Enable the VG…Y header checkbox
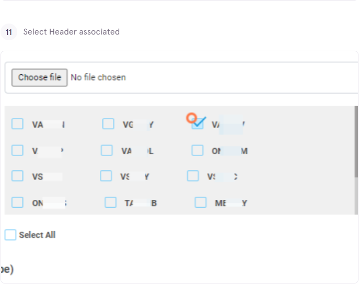 pos(108,124)
